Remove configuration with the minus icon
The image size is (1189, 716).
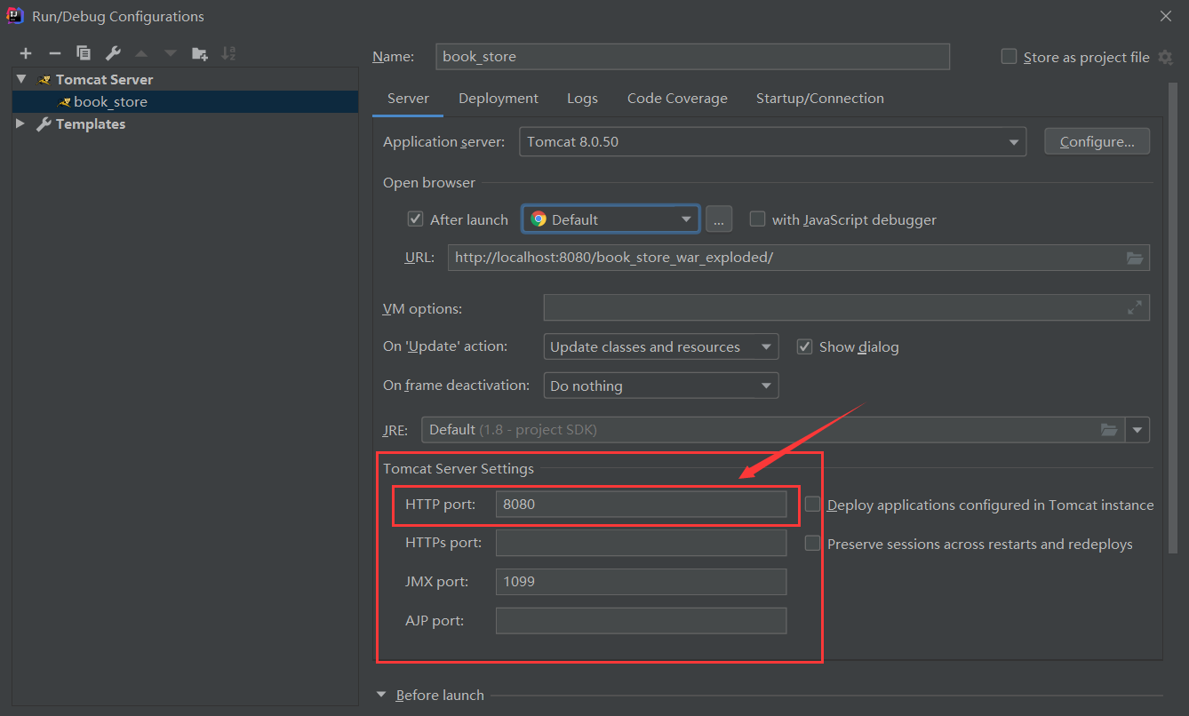(54, 53)
